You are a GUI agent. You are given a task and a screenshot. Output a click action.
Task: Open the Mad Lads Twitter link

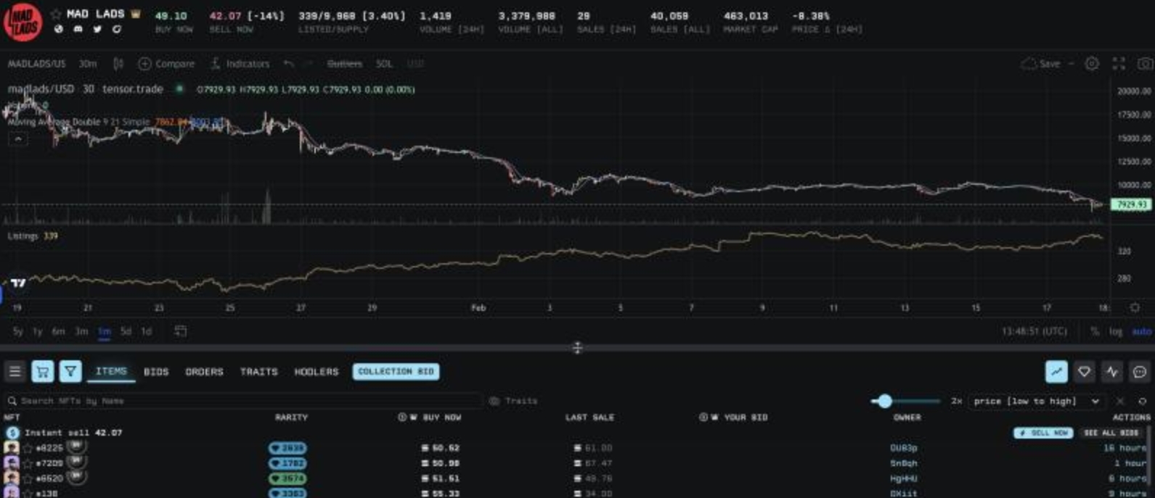click(97, 30)
